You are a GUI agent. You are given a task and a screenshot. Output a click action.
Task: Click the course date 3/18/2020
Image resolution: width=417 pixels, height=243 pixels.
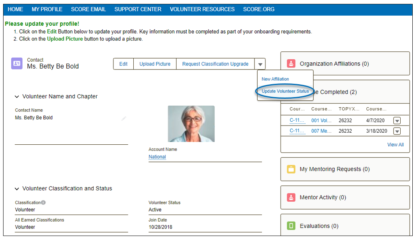coord(376,131)
